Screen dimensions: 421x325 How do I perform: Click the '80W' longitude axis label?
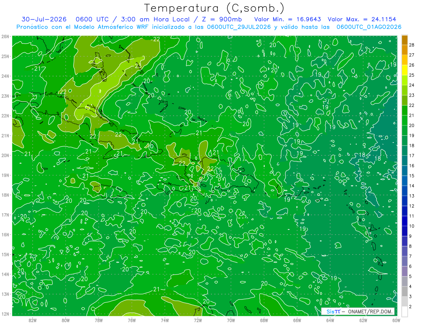point(66,320)
